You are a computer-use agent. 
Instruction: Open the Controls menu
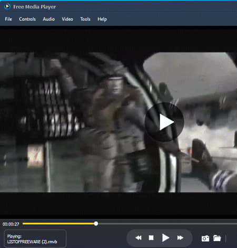[27, 19]
